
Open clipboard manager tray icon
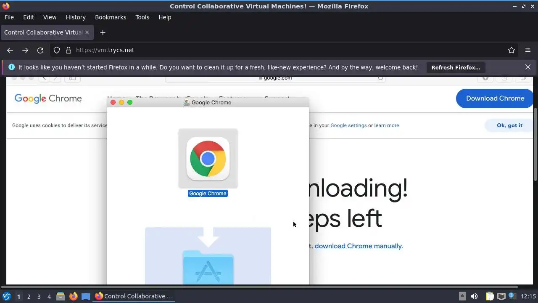[490, 296]
